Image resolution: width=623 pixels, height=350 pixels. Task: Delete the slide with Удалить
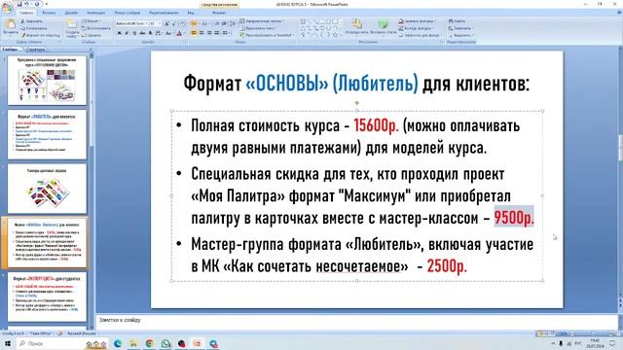tap(92, 35)
